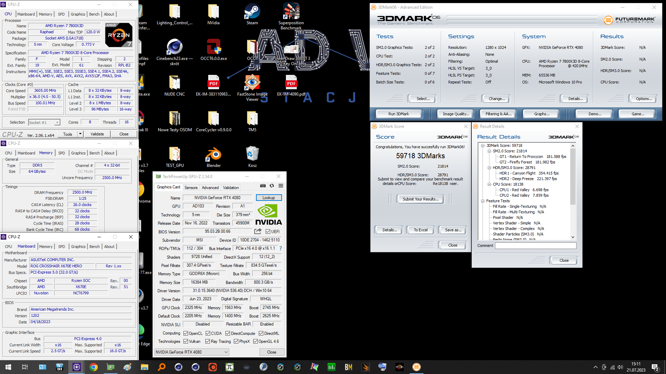This screenshot has height=374, width=666.
Task: Open the TEST_GPU folder
Action: coord(174,157)
